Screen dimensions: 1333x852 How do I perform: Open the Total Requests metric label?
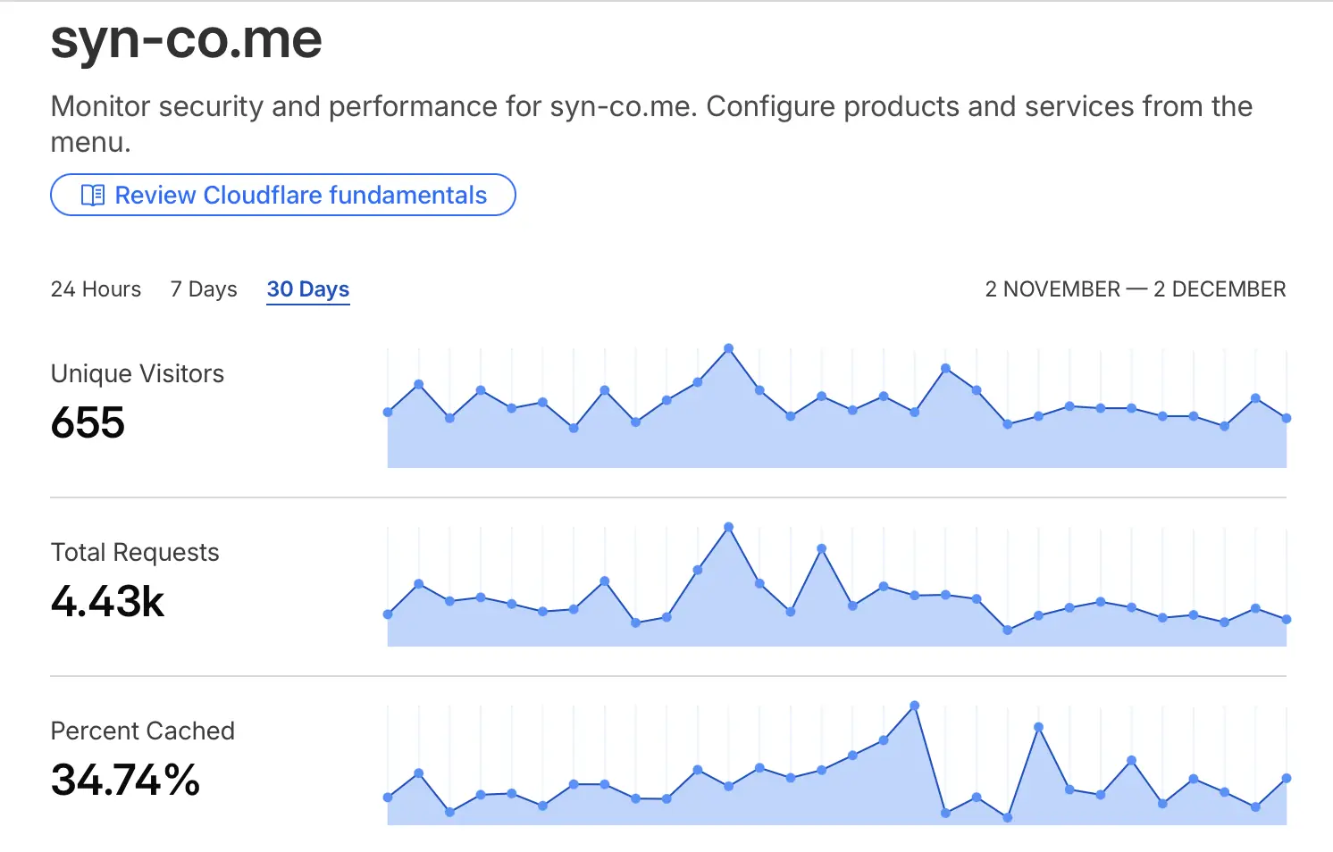135,552
